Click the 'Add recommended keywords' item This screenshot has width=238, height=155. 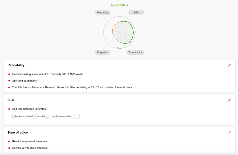[29, 109]
